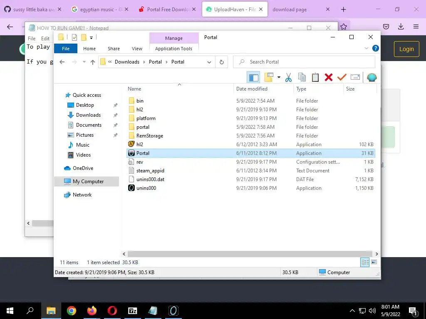Open OneDrive in the navigation pane
Viewport: 426px width, 319px height.
pos(83,168)
